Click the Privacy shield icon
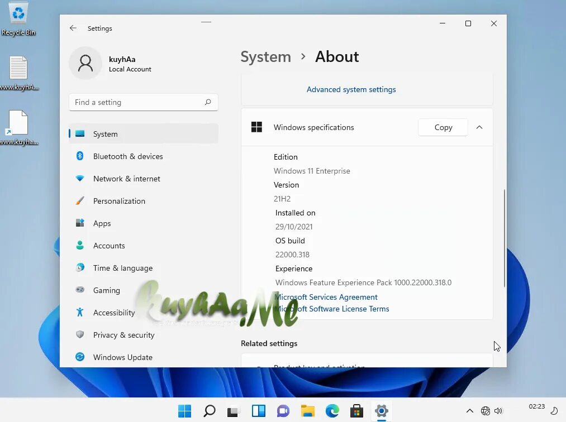 [x=80, y=334]
